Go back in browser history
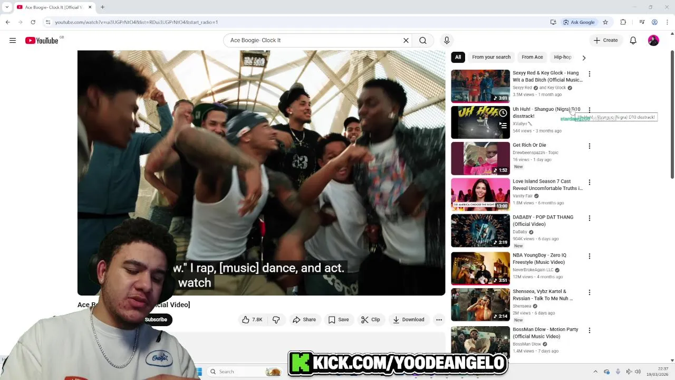Screen dimensions: 675x380 [x=7, y=22]
